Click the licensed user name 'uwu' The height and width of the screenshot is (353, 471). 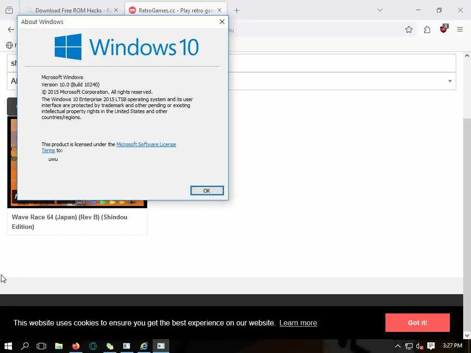point(53,159)
